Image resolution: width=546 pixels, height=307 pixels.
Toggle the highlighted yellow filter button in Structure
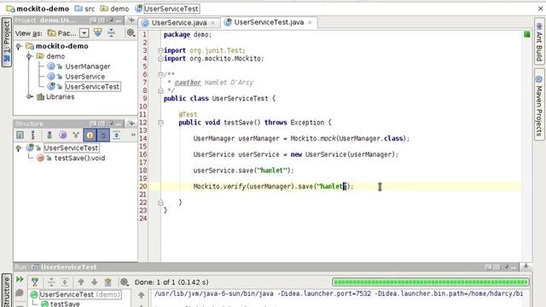click(x=90, y=136)
